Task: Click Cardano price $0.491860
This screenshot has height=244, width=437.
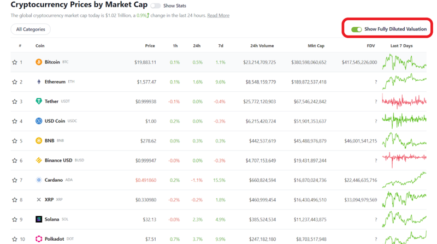Action: (x=146, y=180)
